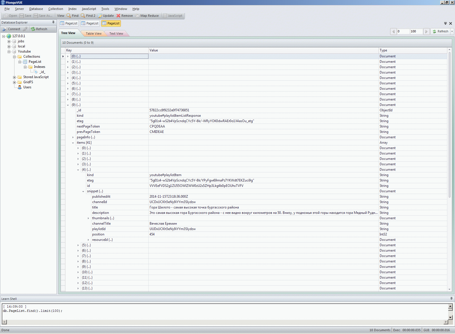Select the Indexes folder icon
The image size is (455, 334).
click(x=30, y=67)
